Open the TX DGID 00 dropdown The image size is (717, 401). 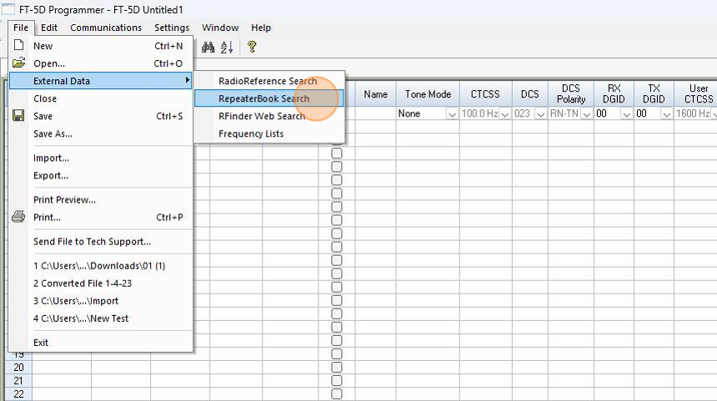pyautogui.click(x=667, y=114)
